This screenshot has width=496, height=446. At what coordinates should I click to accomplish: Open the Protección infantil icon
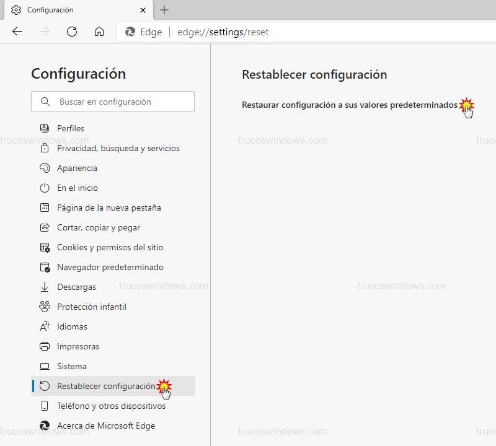click(45, 307)
